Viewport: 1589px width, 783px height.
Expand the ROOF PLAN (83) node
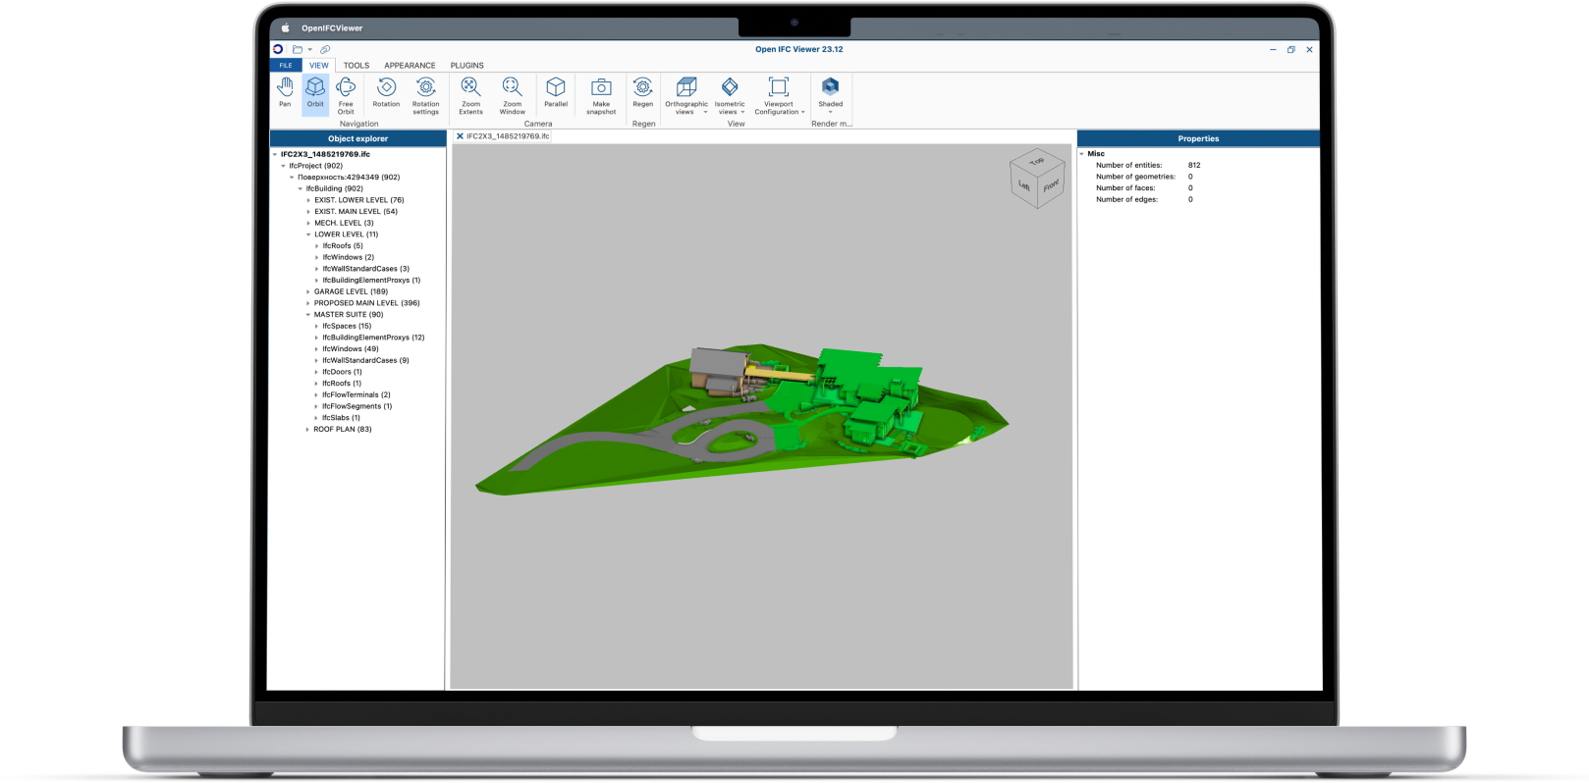coord(307,429)
